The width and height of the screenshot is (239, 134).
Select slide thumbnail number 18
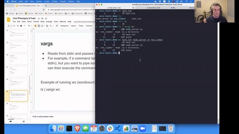coord(19,35)
